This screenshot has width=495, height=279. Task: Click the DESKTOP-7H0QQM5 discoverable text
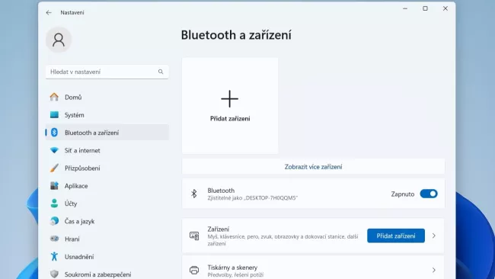click(x=252, y=198)
